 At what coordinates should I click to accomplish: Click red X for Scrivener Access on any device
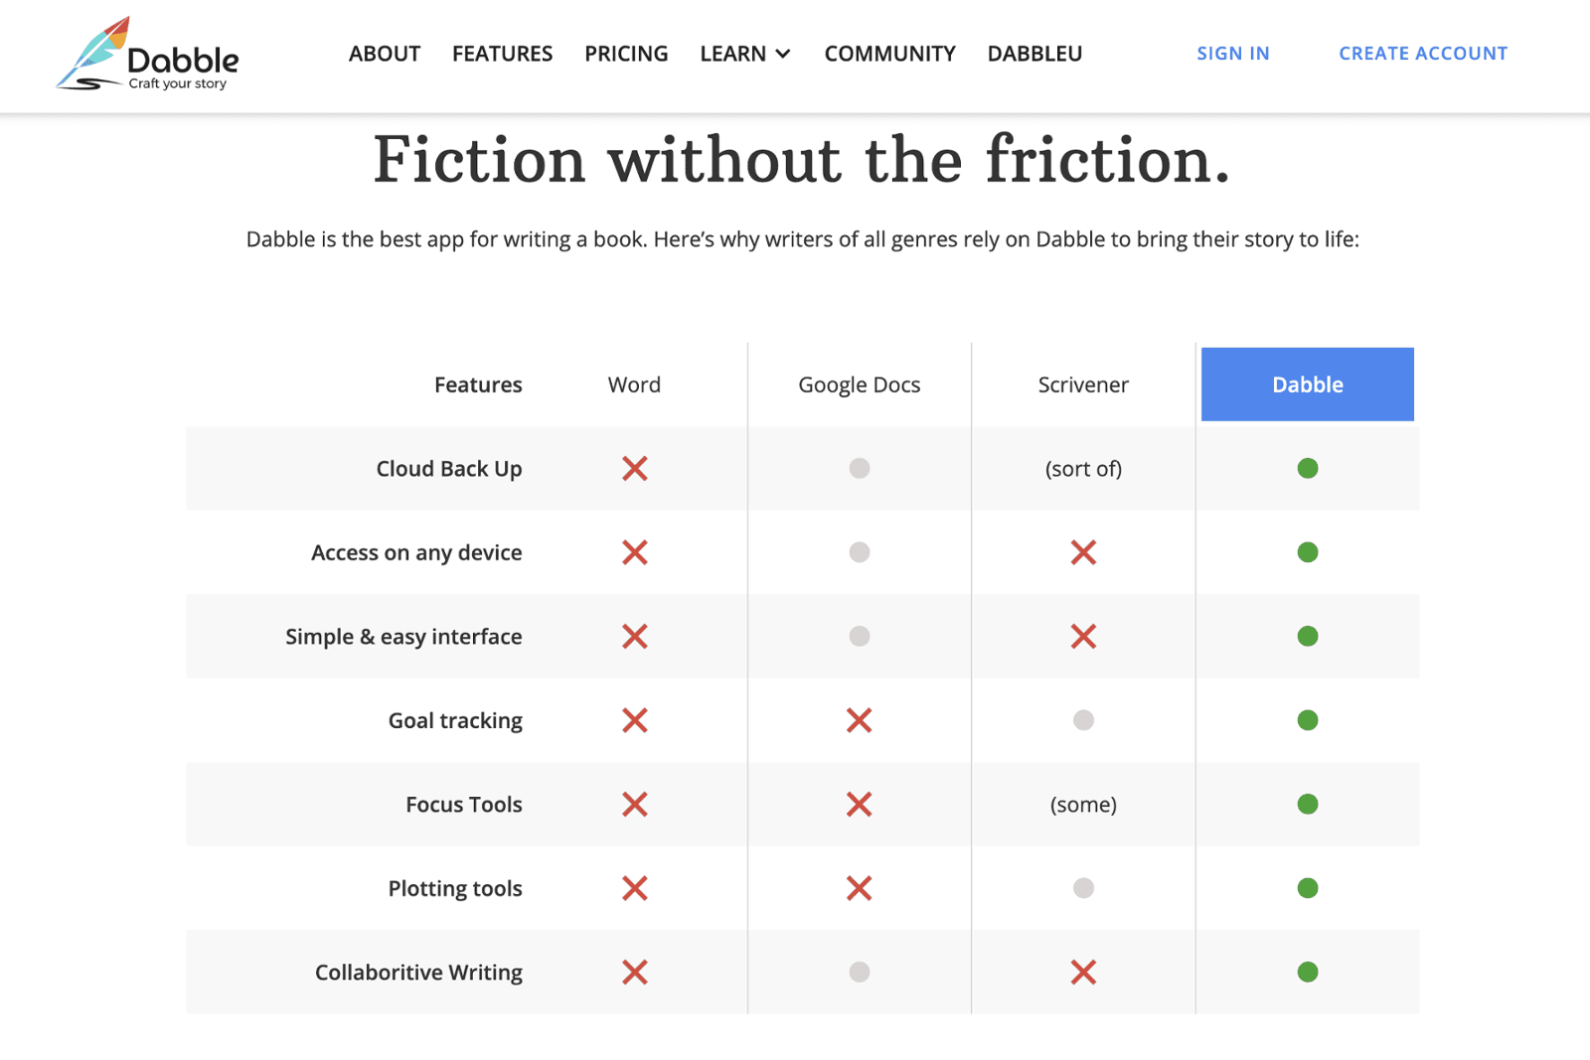point(1083,552)
